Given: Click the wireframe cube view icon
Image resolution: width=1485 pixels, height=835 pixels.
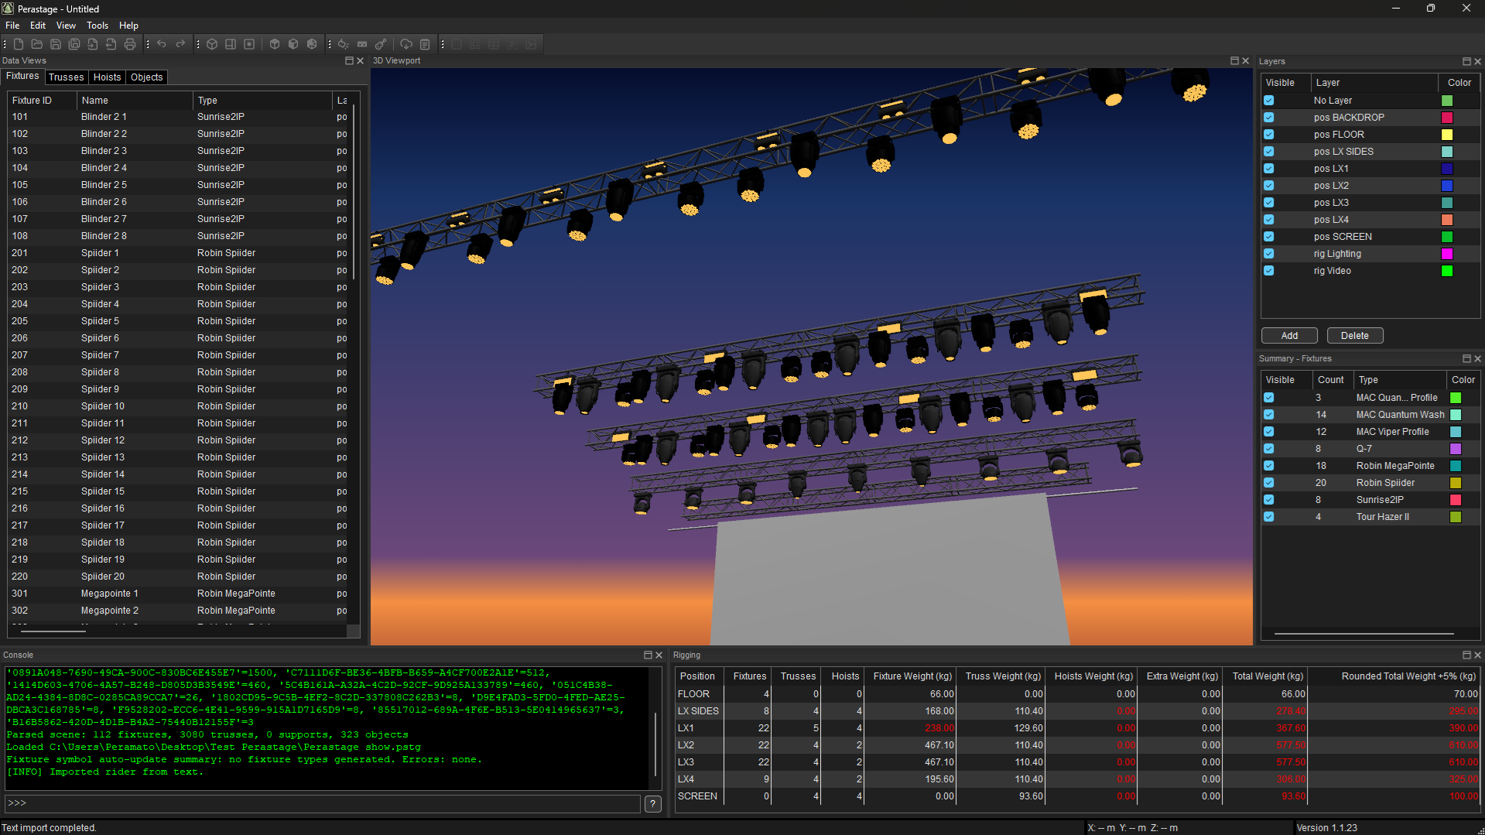Looking at the screenshot, I should tap(212, 44).
